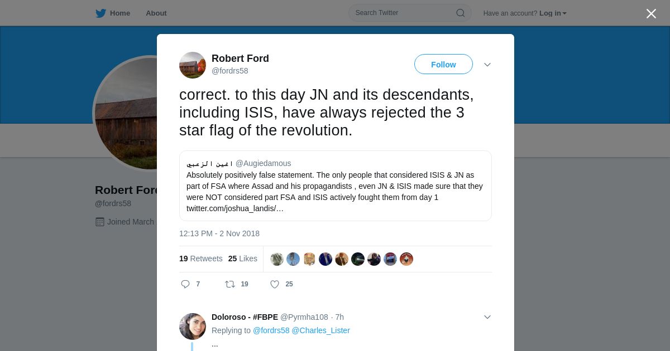Go to the About menu item
The width and height of the screenshot is (670, 351).
coord(156,13)
